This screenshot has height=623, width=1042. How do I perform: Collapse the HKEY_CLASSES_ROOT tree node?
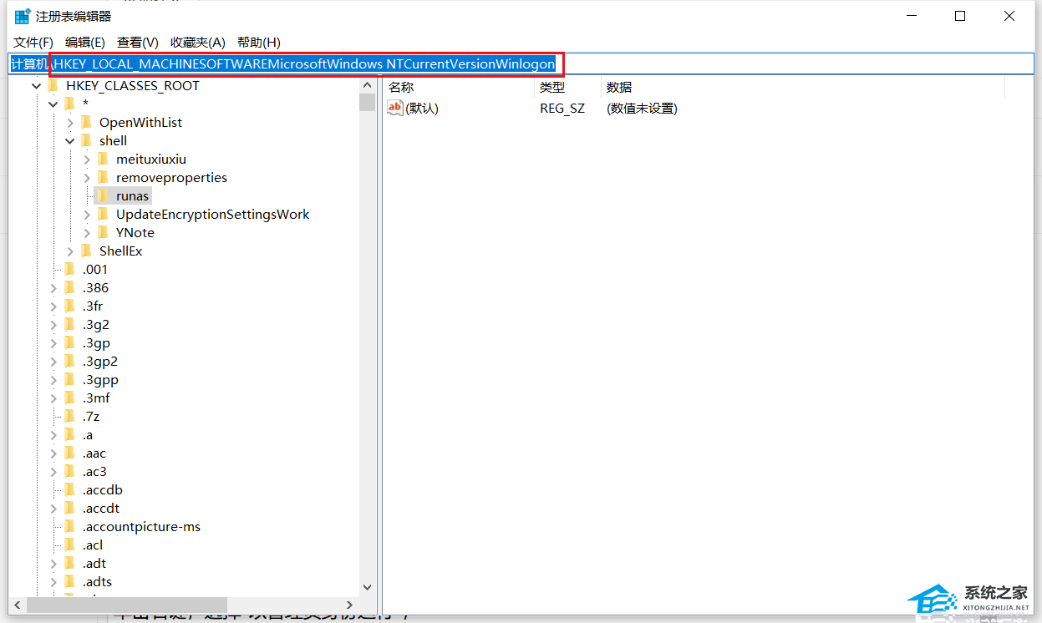[36, 85]
